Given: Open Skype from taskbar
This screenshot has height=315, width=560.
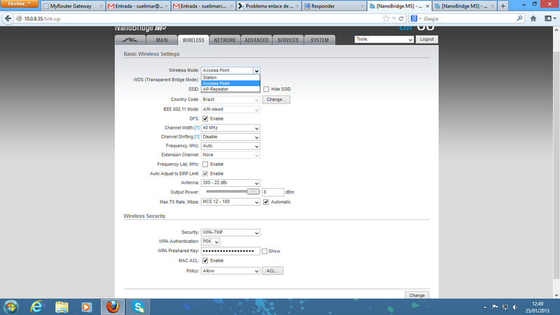Looking at the screenshot, I should (138, 307).
